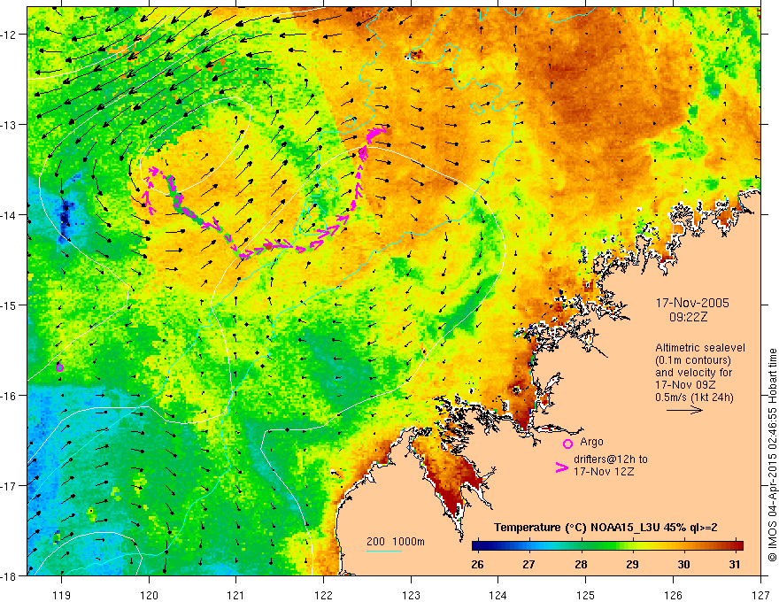The height and width of the screenshot is (602, 779).
Task: Click the 'and velocity for' caption line
Action: coord(693,373)
